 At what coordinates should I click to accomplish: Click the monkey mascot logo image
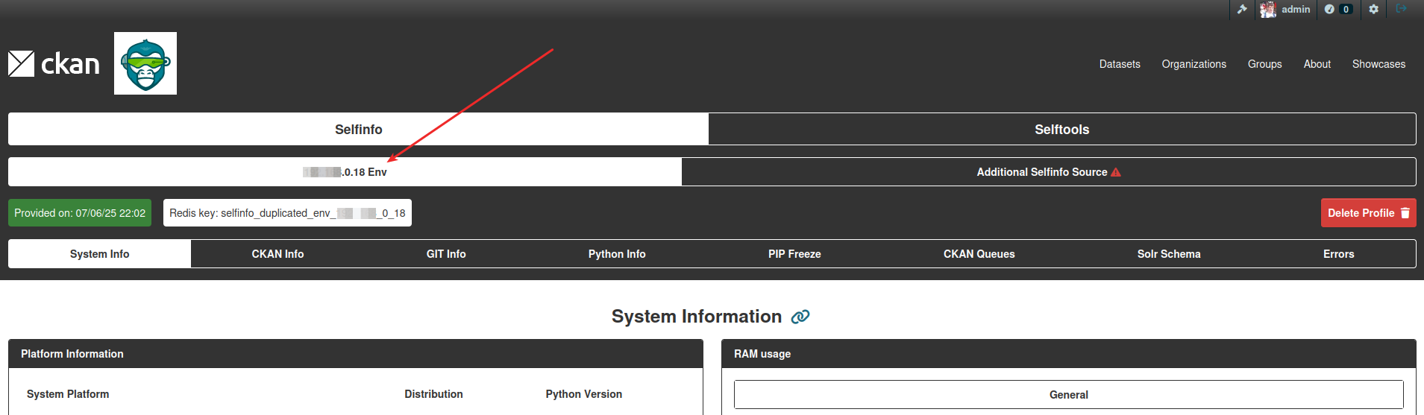pyautogui.click(x=145, y=63)
